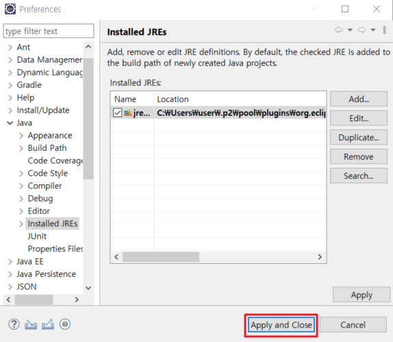The width and height of the screenshot is (393, 342).
Task: Expand the Java EE node
Action: 10,262
